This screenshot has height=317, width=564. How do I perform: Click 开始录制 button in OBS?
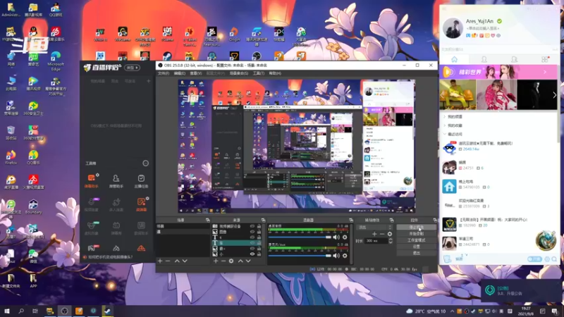pyautogui.click(x=417, y=234)
